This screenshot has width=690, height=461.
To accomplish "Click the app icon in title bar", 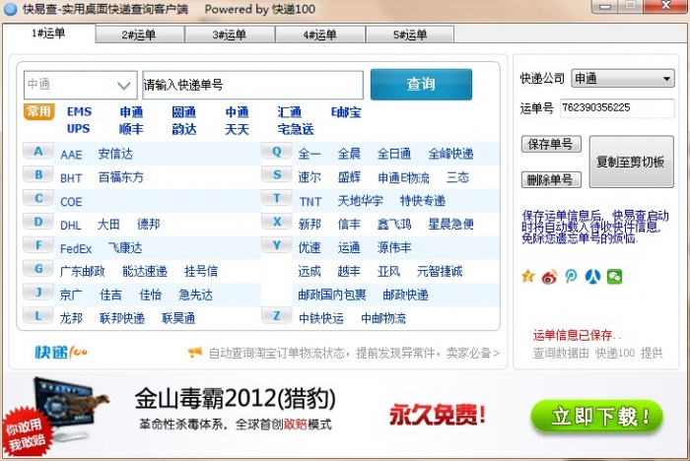I will (10, 9).
